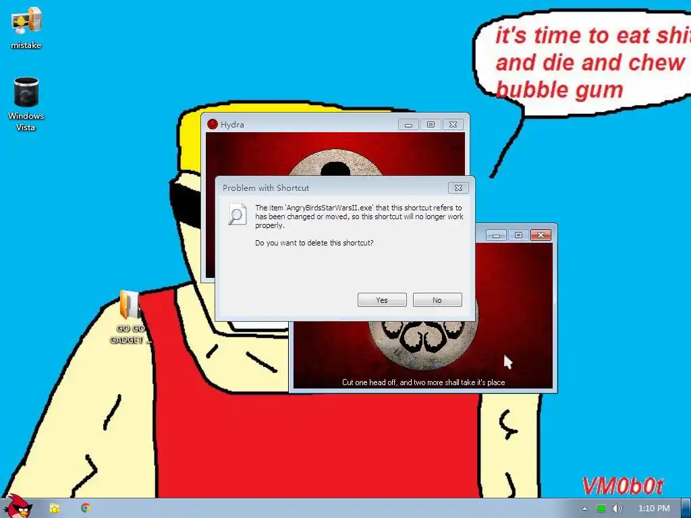Click the green tray status icon
Screen dimensions: 691x518
tap(601, 509)
